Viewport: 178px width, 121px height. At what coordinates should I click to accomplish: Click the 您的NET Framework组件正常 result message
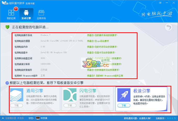pos(105,76)
